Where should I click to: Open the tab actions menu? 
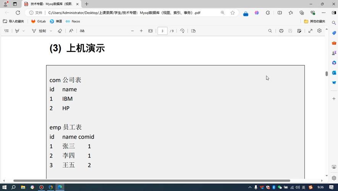coord(15,4)
